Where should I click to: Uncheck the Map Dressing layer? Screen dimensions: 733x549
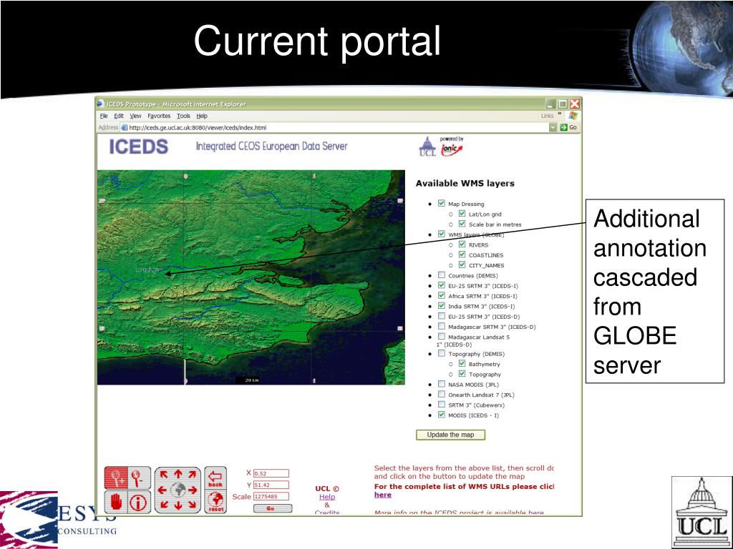[x=441, y=204]
